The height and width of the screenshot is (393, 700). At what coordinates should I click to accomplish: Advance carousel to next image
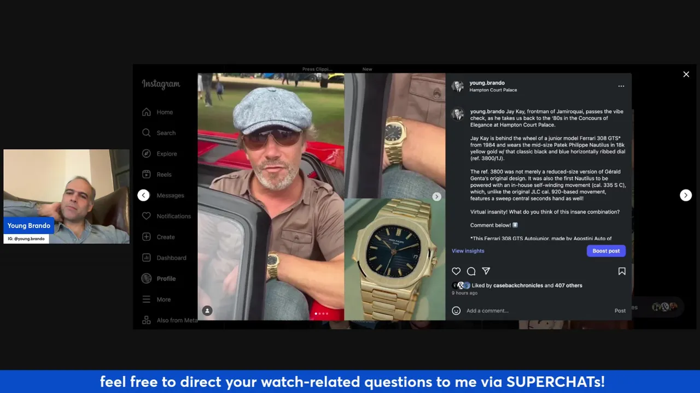[x=436, y=196]
